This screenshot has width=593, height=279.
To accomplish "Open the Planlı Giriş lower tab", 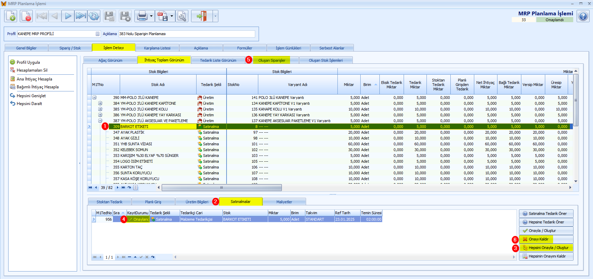I will click(153, 202).
